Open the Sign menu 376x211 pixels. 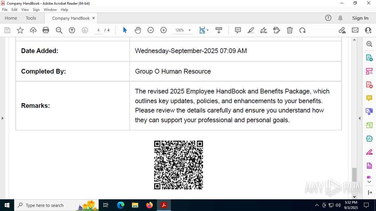click(x=36, y=10)
